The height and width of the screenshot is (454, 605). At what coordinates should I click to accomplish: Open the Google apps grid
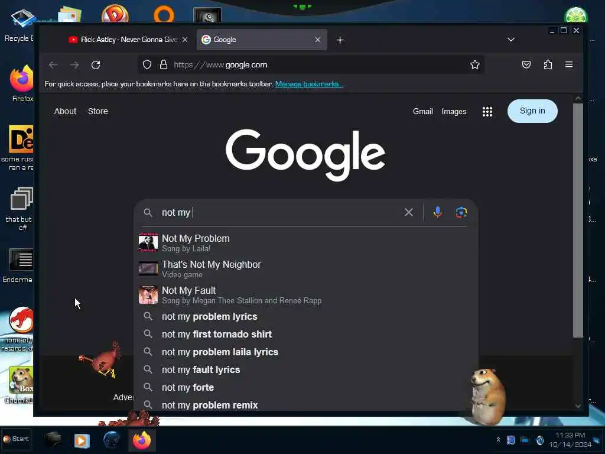tap(487, 112)
